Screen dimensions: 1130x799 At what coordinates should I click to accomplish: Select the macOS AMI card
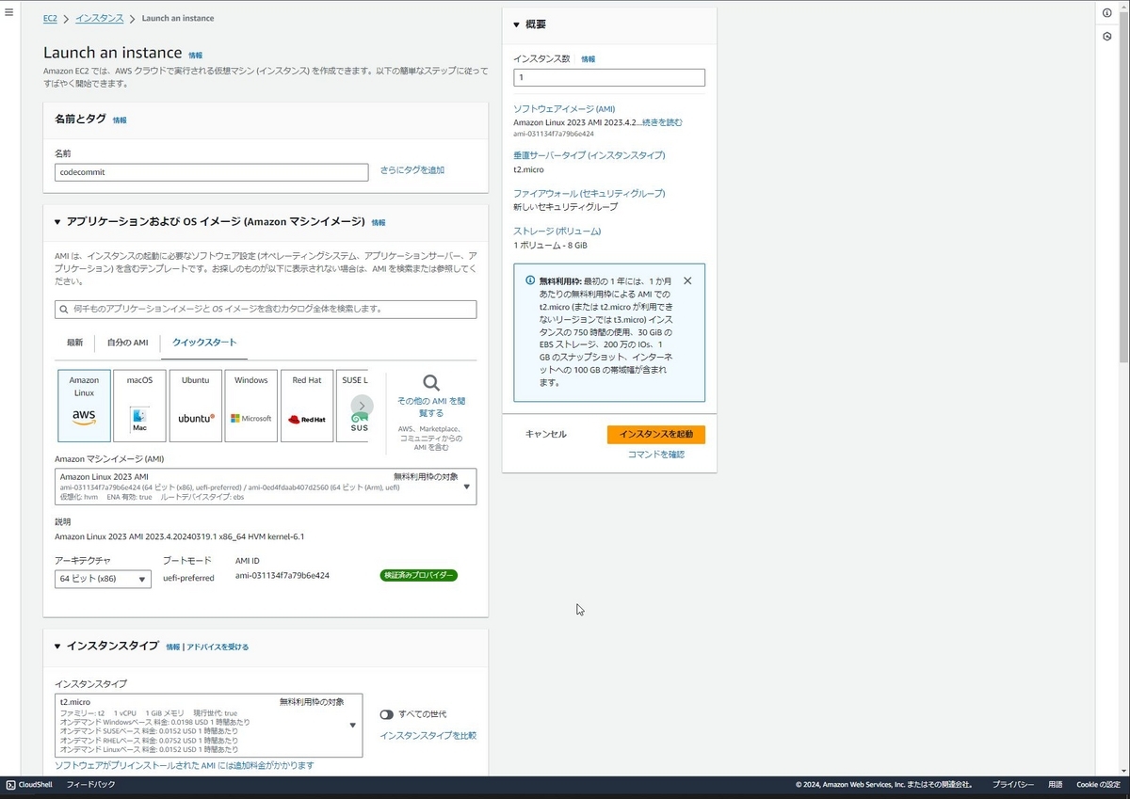click(139, 405)
